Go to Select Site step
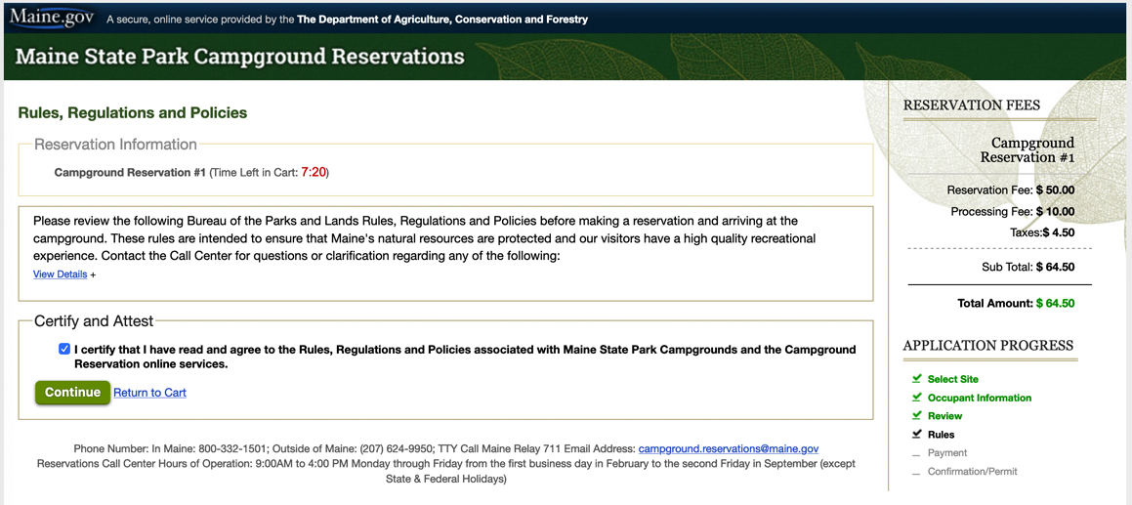1132x505 pixels. pyautogui.click(x=953, y=379)
